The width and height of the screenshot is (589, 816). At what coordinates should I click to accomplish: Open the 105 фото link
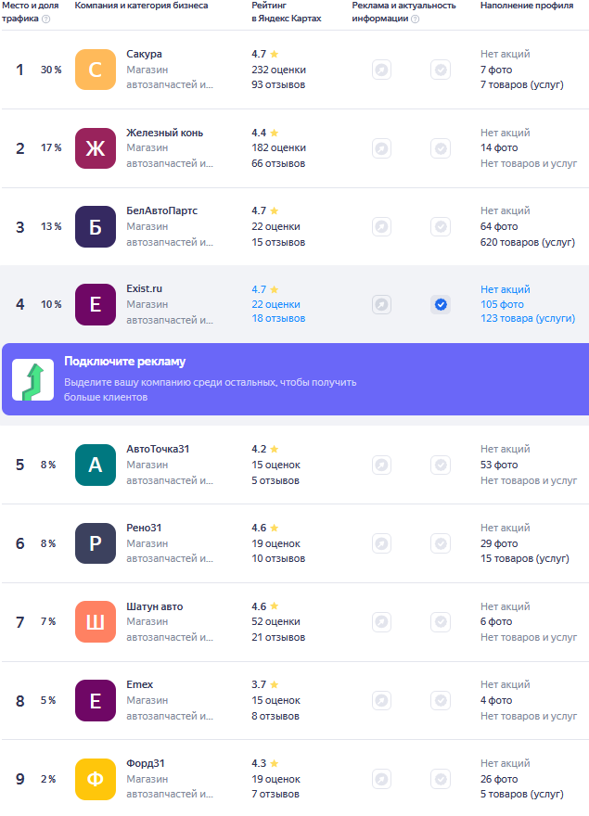tap(502, 304)
